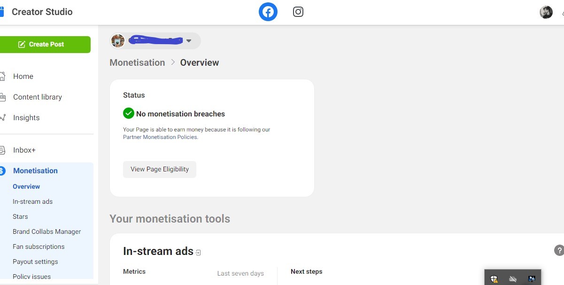Click the Status card heading
Image resolution: width=564 pixels, height=285 pixels.
click(134, 95)
